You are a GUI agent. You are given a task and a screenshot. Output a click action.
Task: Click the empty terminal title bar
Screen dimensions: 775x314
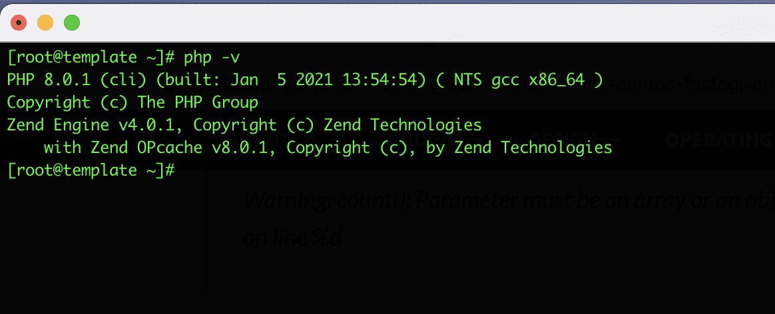click(x=399, y=23)
